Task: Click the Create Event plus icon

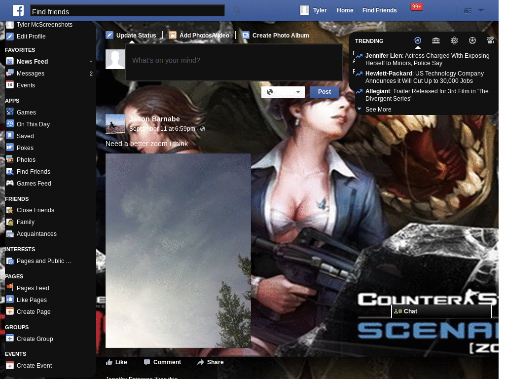Action: point(10,366)
